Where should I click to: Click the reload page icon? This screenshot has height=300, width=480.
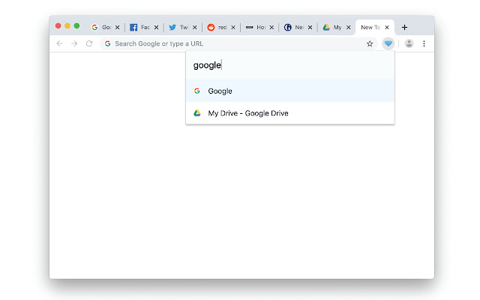(x=89, y=43)
